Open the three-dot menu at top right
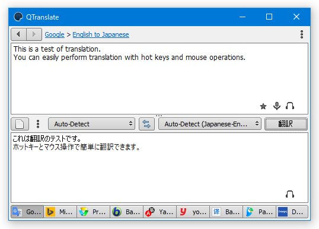319x229 pixels. (302, 34)
